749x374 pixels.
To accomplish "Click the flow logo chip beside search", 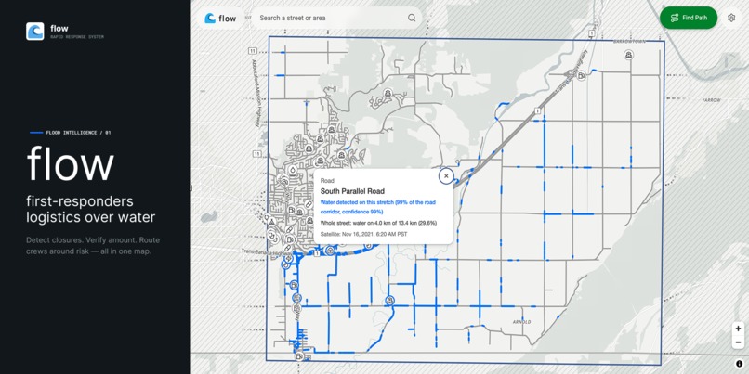I will click(220, 19).
